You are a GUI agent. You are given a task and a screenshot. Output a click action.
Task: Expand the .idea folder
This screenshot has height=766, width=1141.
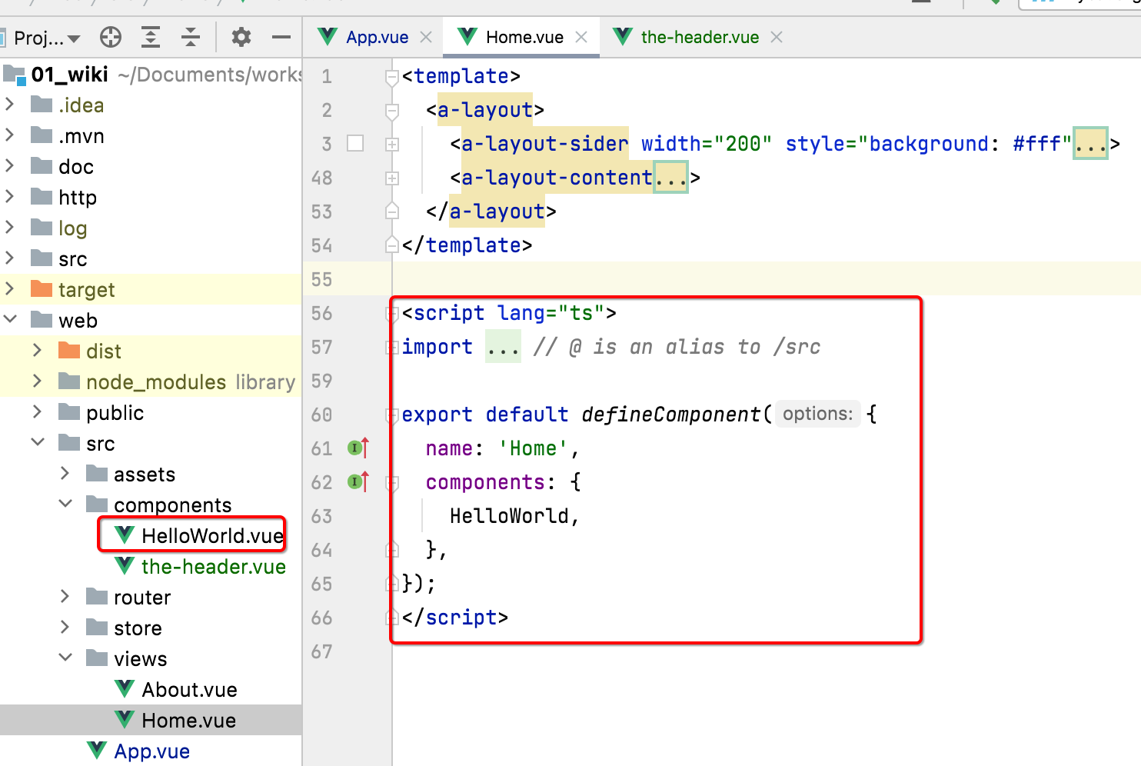click(x=10, y=104)
